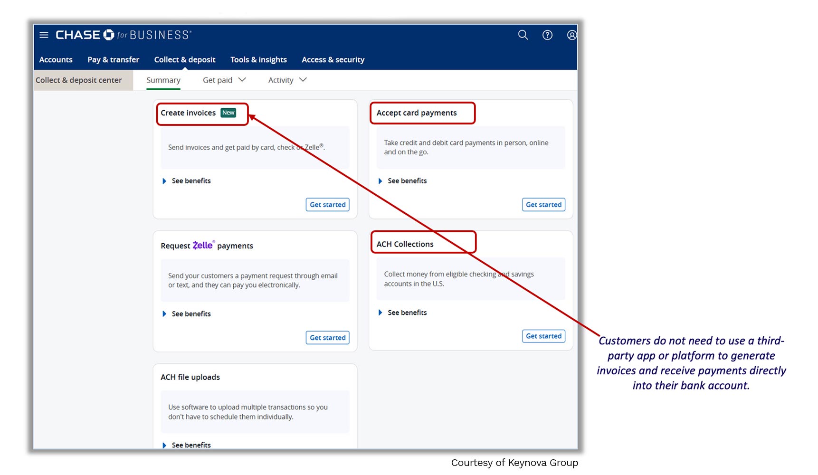This screenshot has height=475, width=818.
Task: Click the text 'Take credit and debit card payments'
Action: (440, 143)
